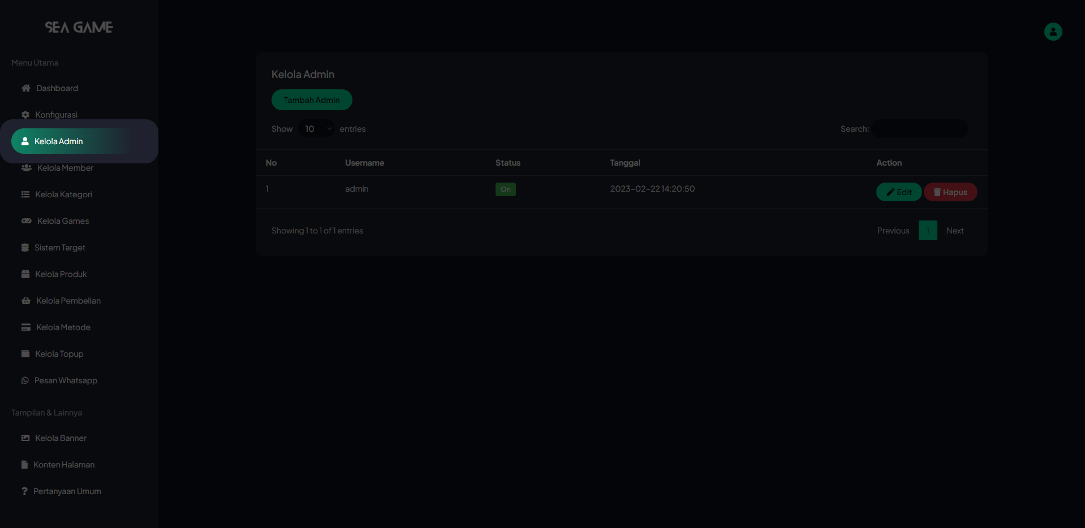
Task: Click the admin username cell
Action: pyautogui.click(x=357, y=189)
